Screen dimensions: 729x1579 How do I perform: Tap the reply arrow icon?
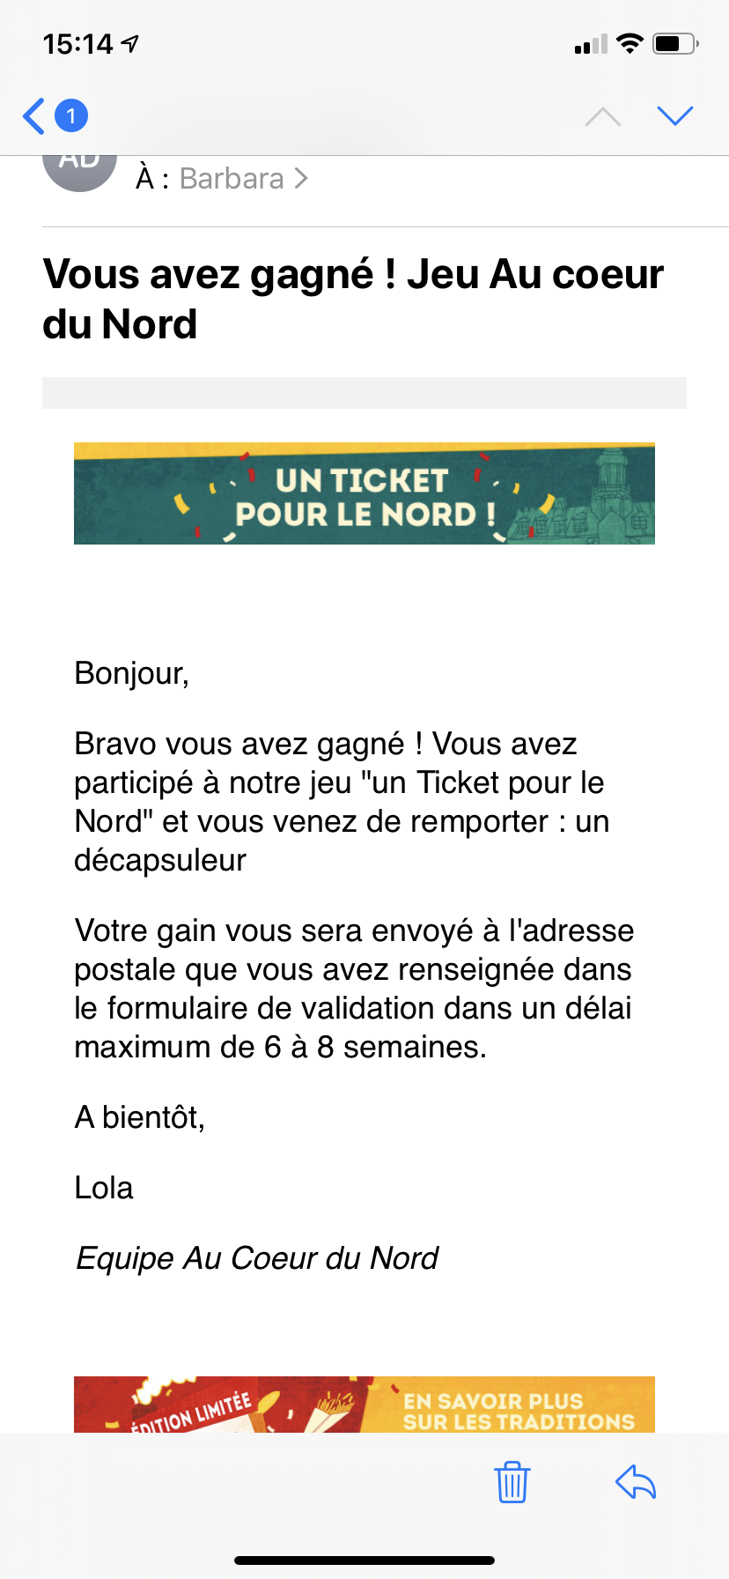click(636, 1481)
